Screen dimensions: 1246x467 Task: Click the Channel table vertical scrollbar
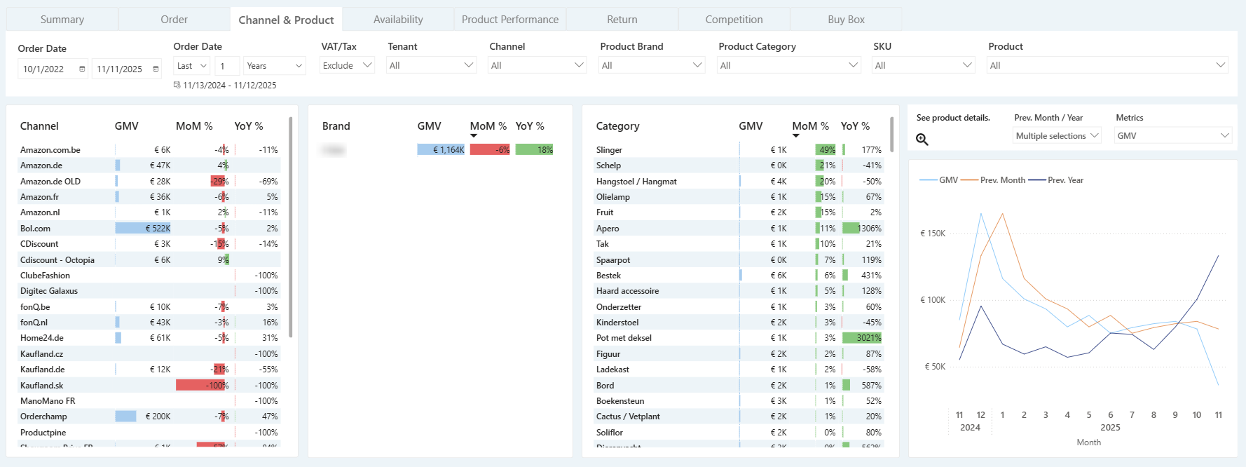point(291,227)
